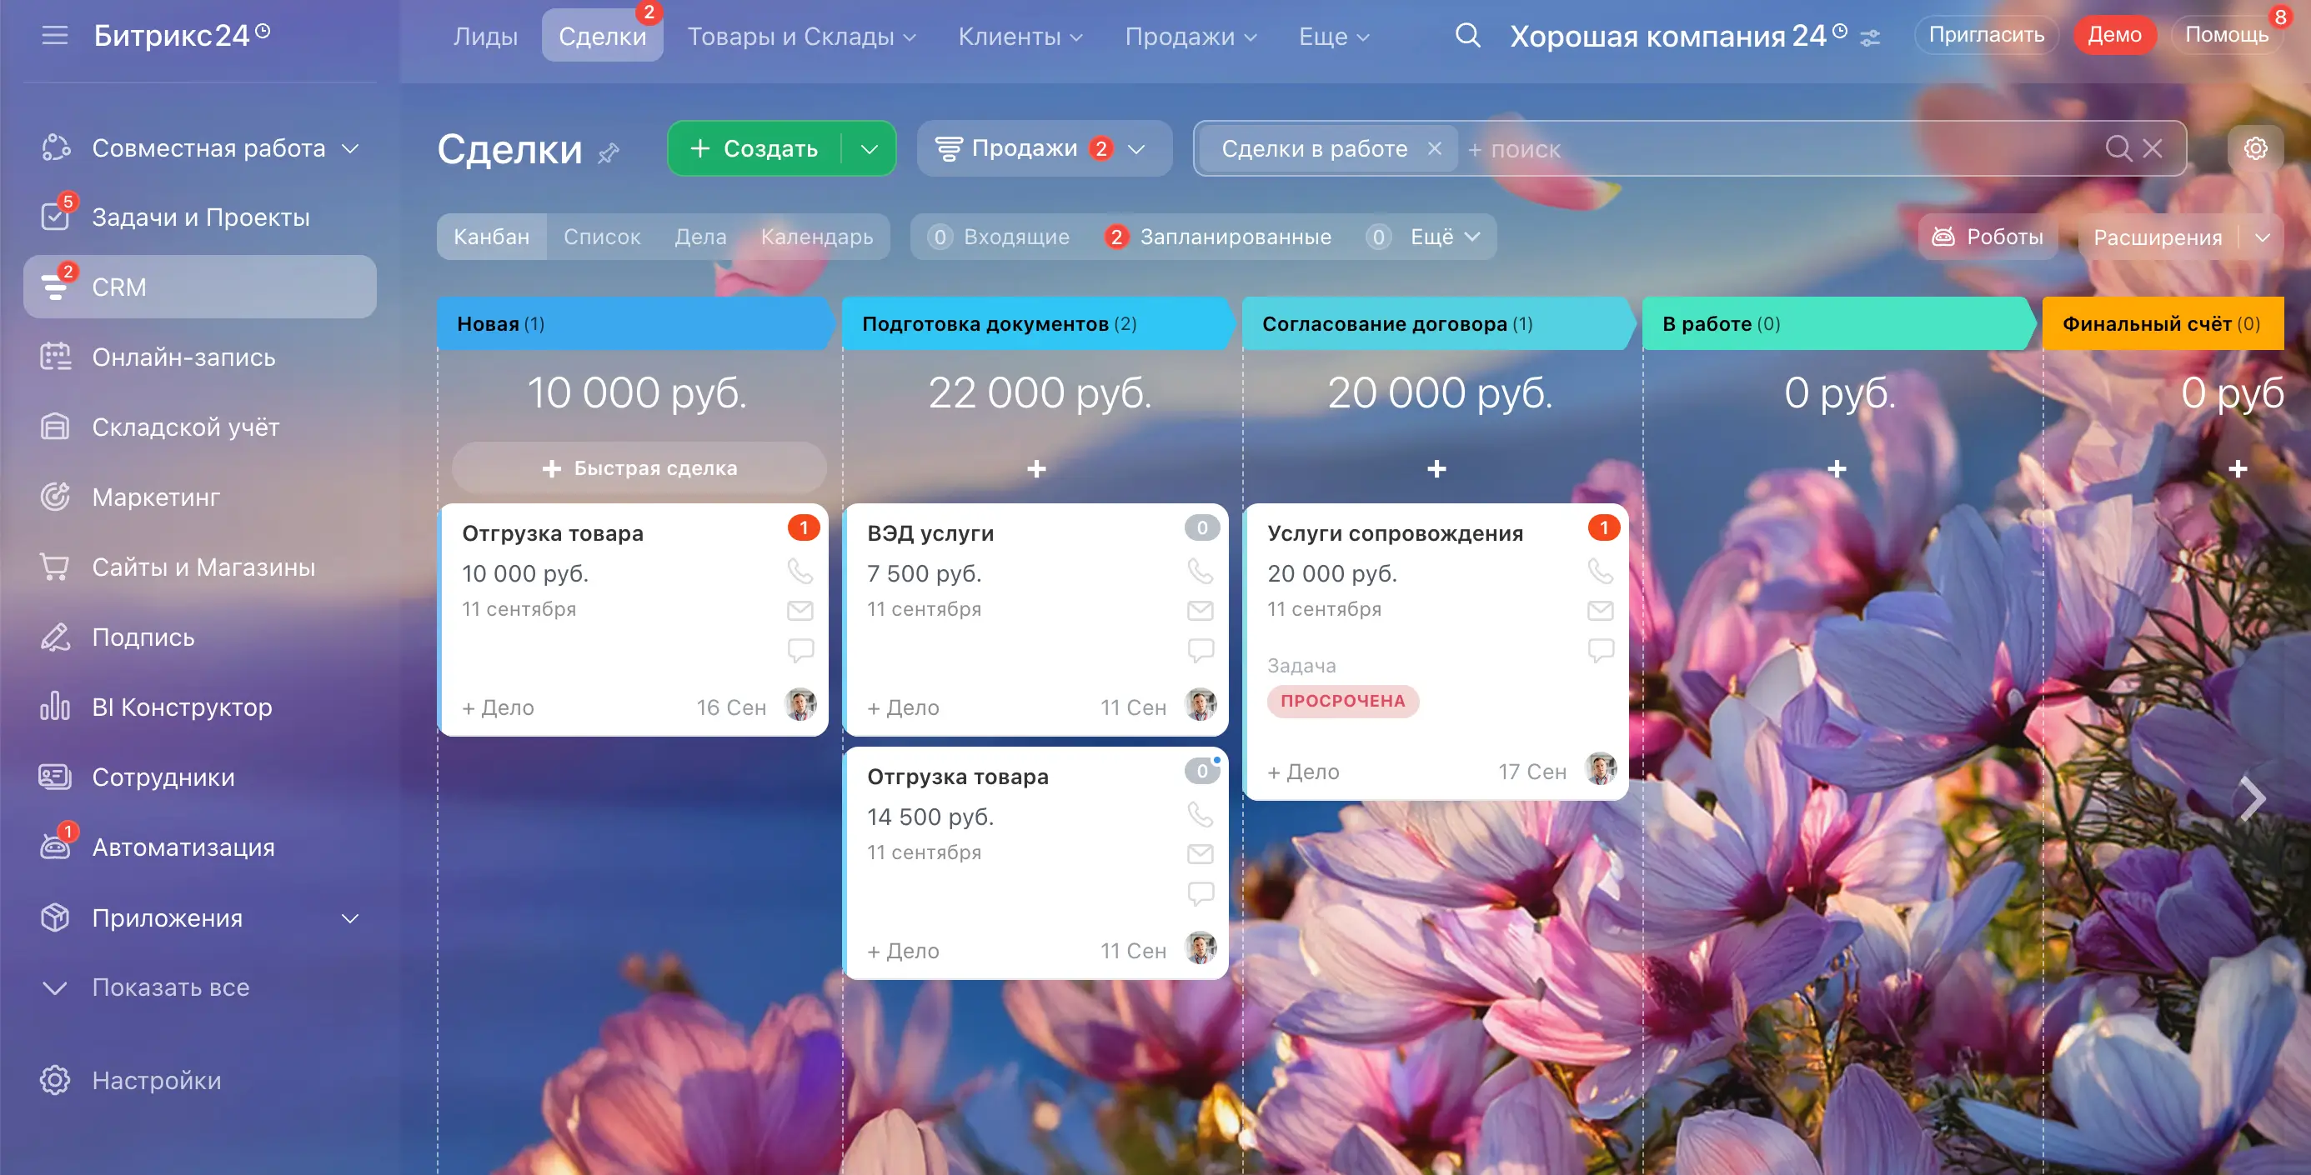Open comment icon on first Отгрузка товара card
Image resolution: width=2311 pixels, height=1175 pixels.
[x=800, y=649]
